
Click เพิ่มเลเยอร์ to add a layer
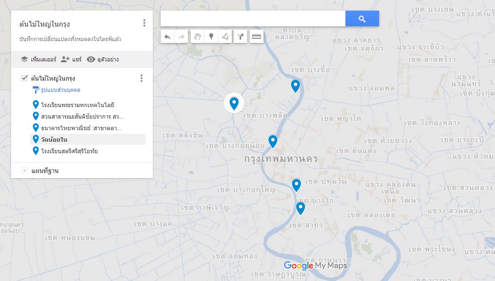coord(38,60)
